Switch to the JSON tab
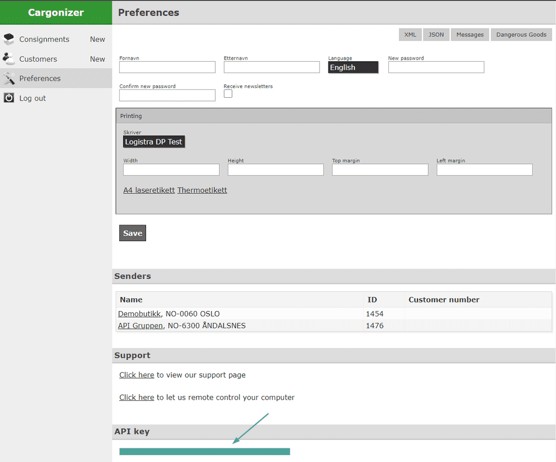Screen dimensions: 556x462 [x=436, y=34]
